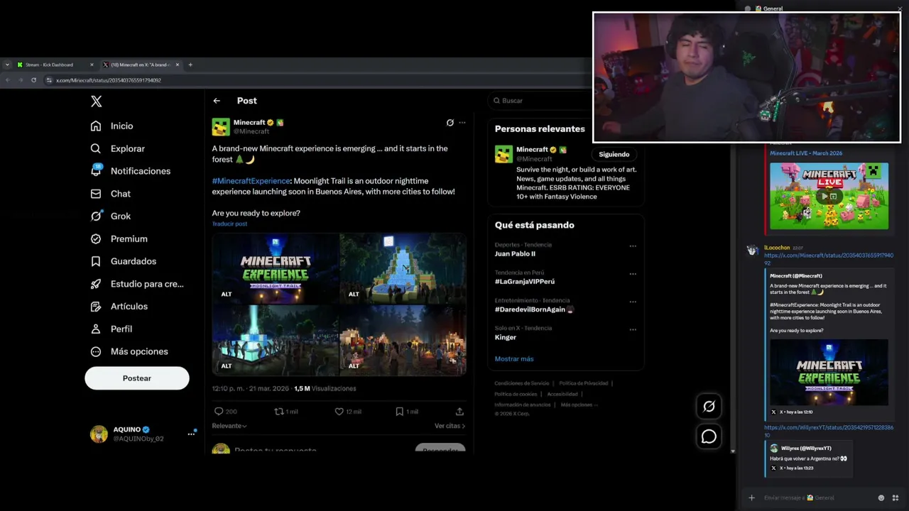Click the Explorar magnifier icon

pyautogui.click(x=96, y=148)
